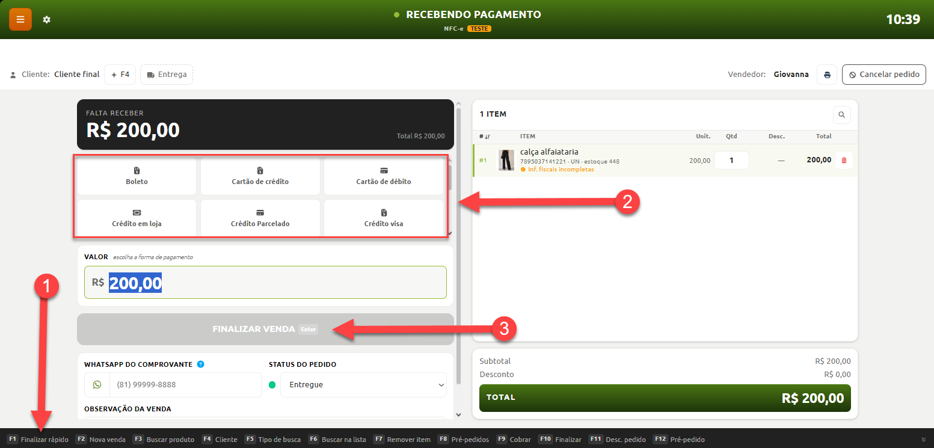This screenshot has height=448, width=934.
Task: Expand shortcut bar with chevron icon
Action: [923, 440]
